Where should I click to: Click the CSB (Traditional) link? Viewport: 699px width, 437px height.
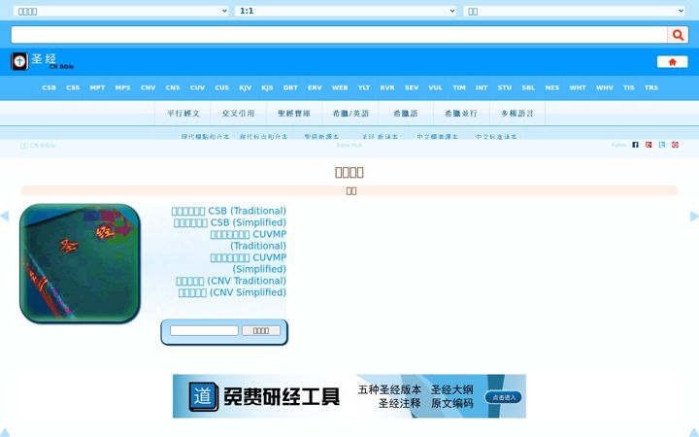pyautogui.click(x=229, y=211)
